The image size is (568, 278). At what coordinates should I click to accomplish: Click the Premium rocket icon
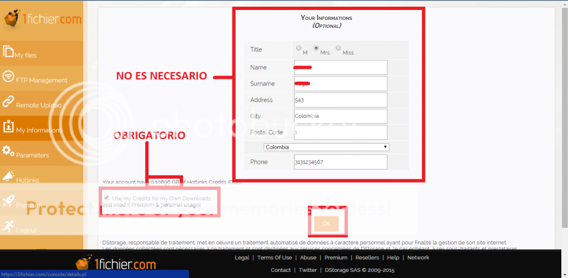[8, 201]
